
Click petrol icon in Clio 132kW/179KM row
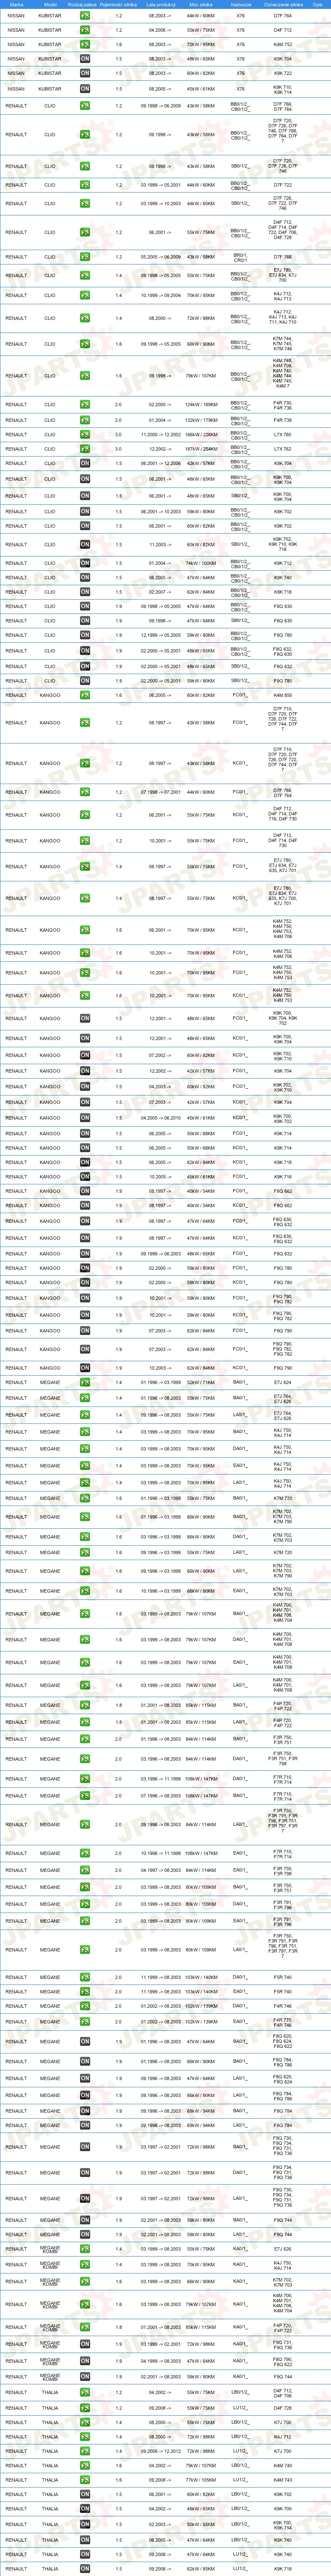tap(85, 420)
